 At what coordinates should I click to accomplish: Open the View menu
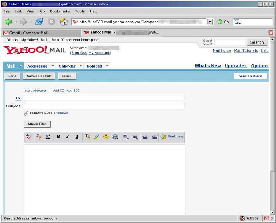coord(30,11)
